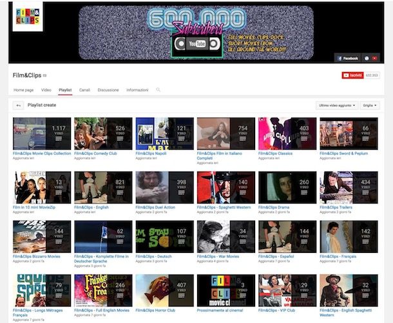The width and height of the screenshot is (393, 323).
Task: Click the globe website icon on banner
Action: click(x=367, y=59)
